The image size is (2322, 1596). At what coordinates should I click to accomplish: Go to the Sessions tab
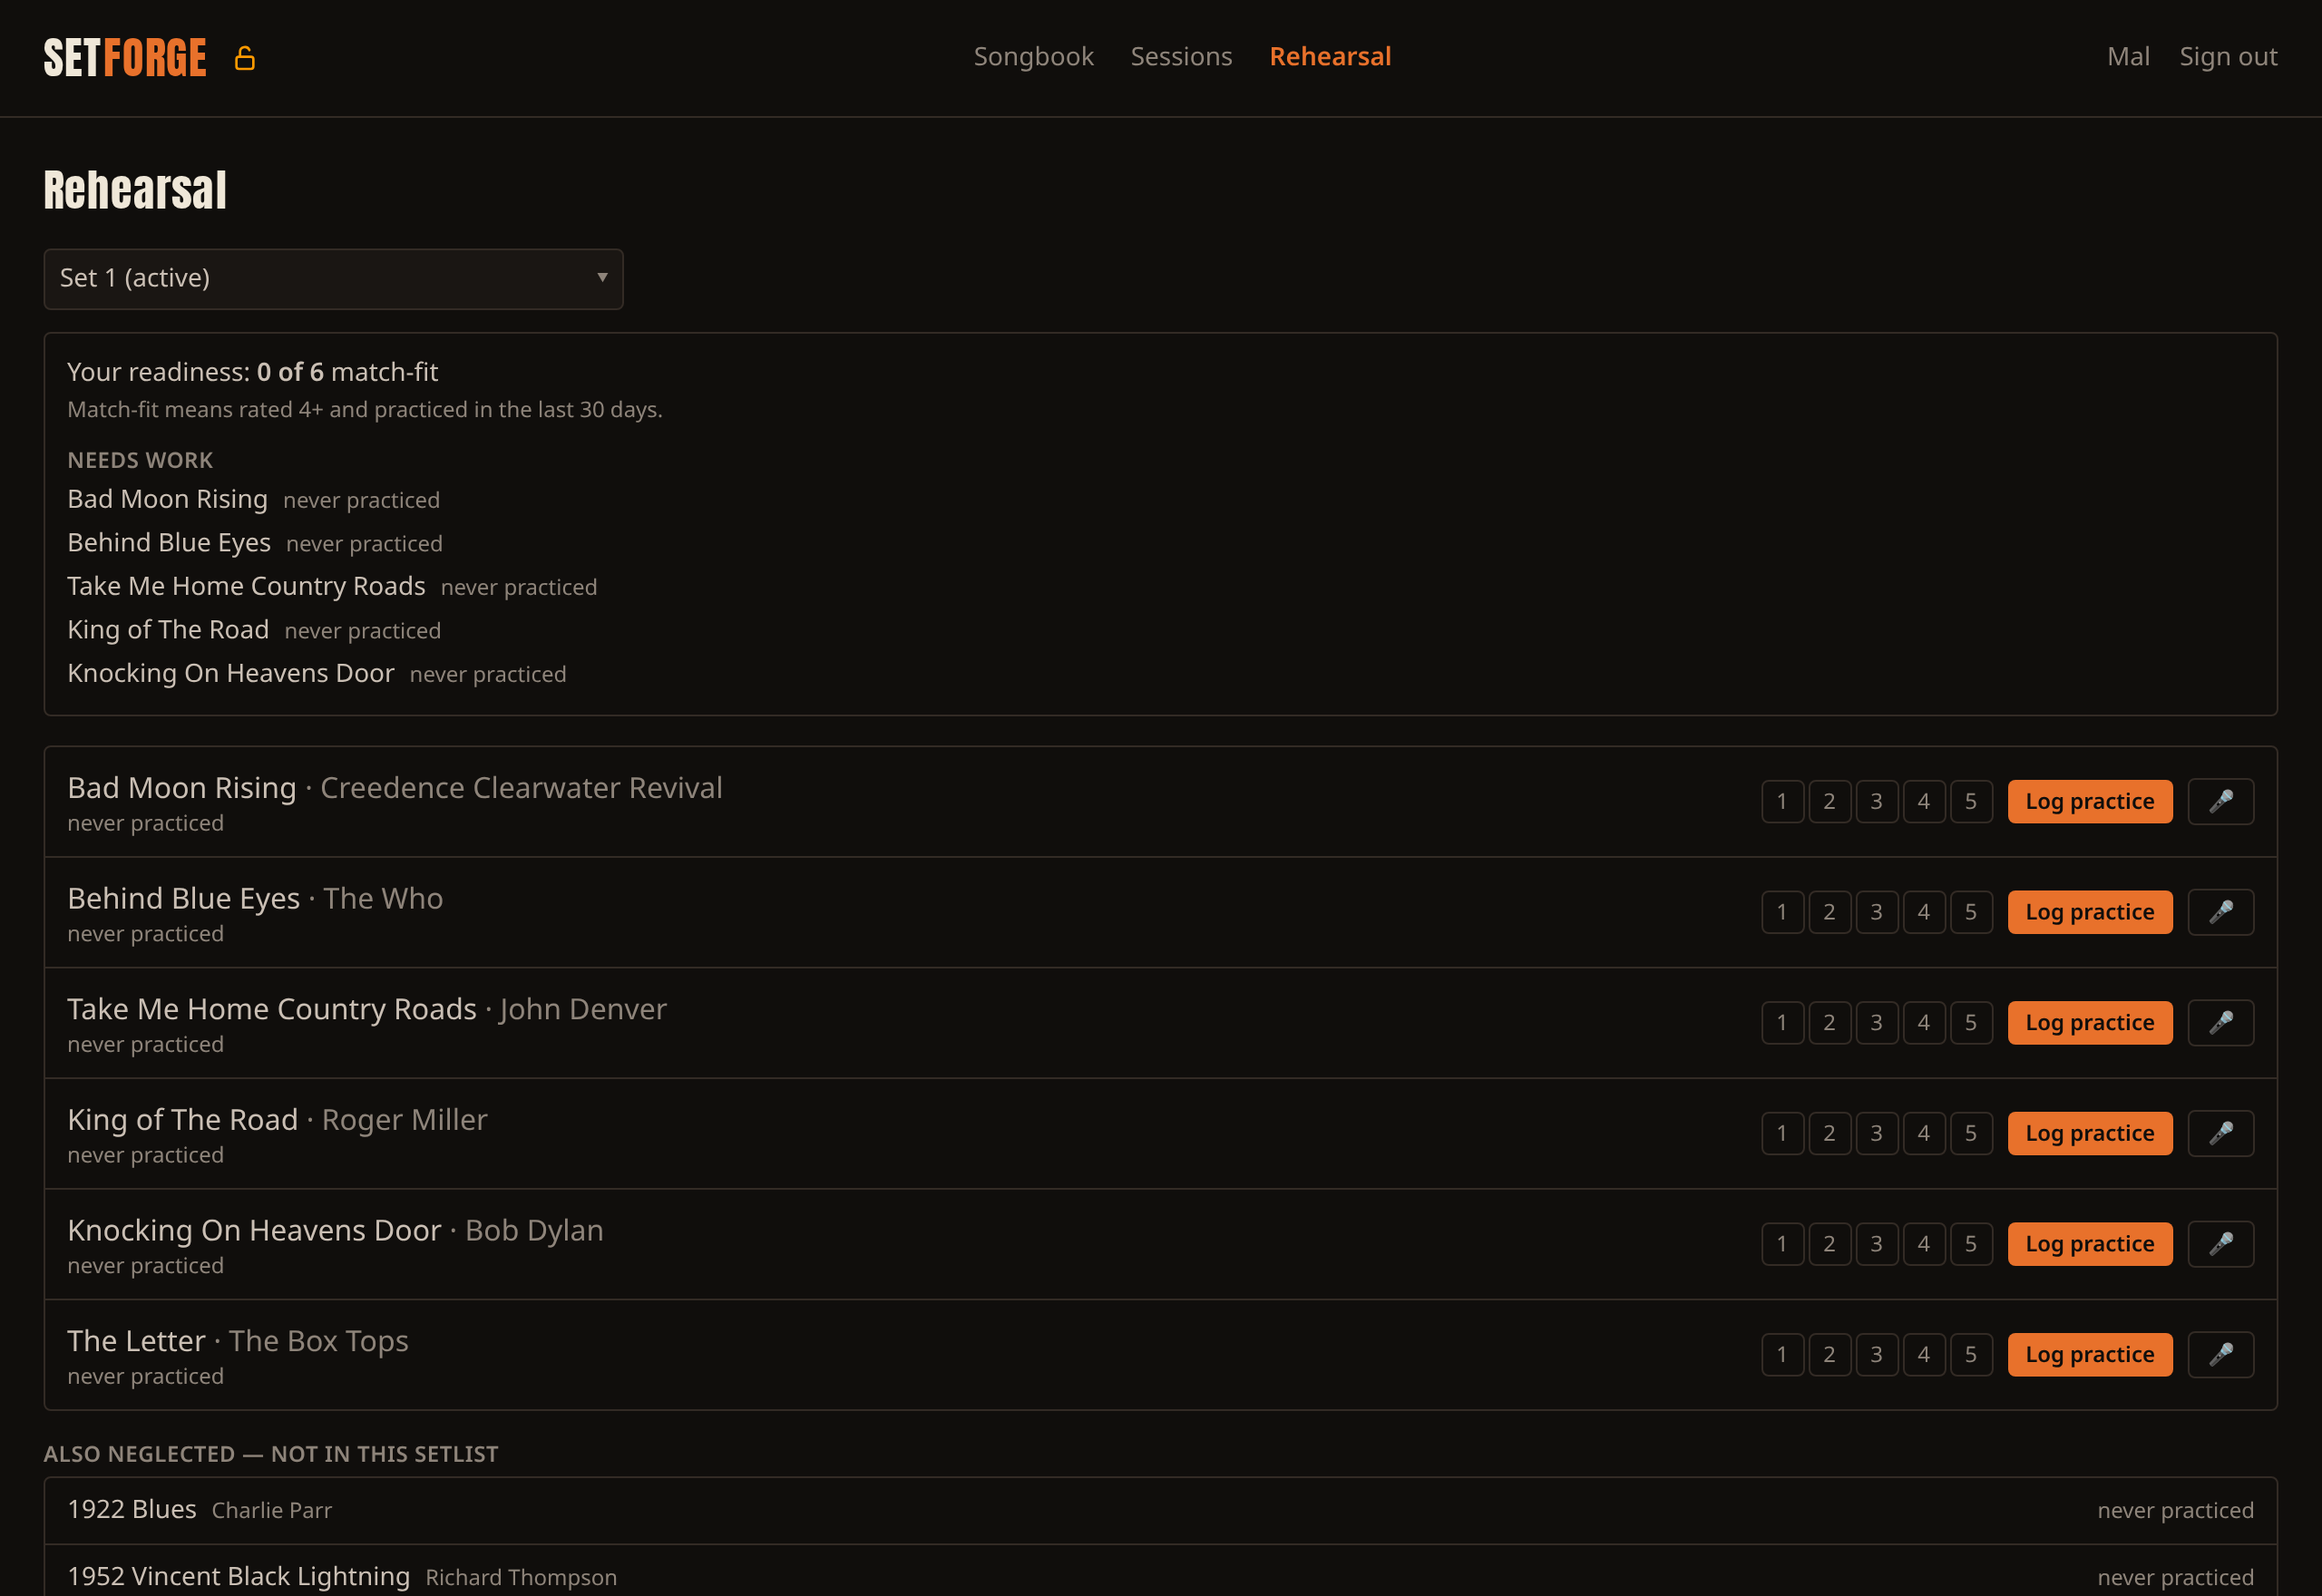[x=1181, y=57]
